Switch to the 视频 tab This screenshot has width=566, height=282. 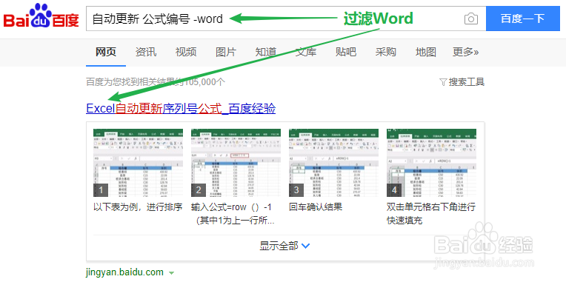[x=186, y=52]
